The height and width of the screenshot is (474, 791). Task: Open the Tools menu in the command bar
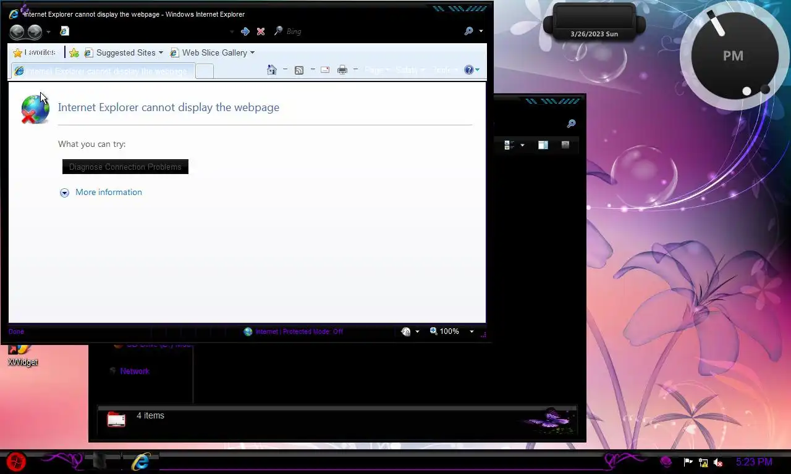(445, 70)
